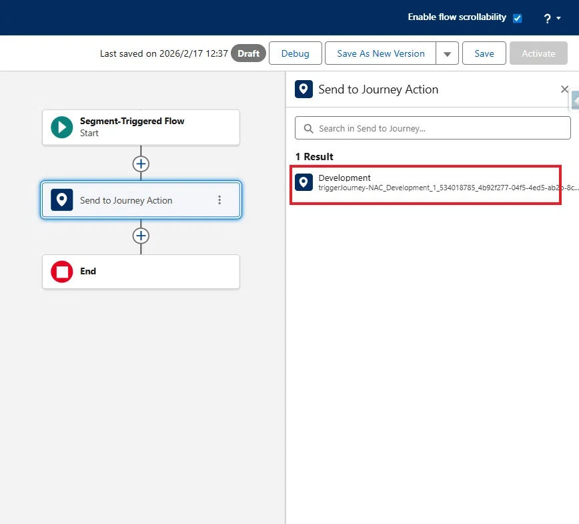Click the triggerJourney-NAC_Development API name text

coord(448,188)
